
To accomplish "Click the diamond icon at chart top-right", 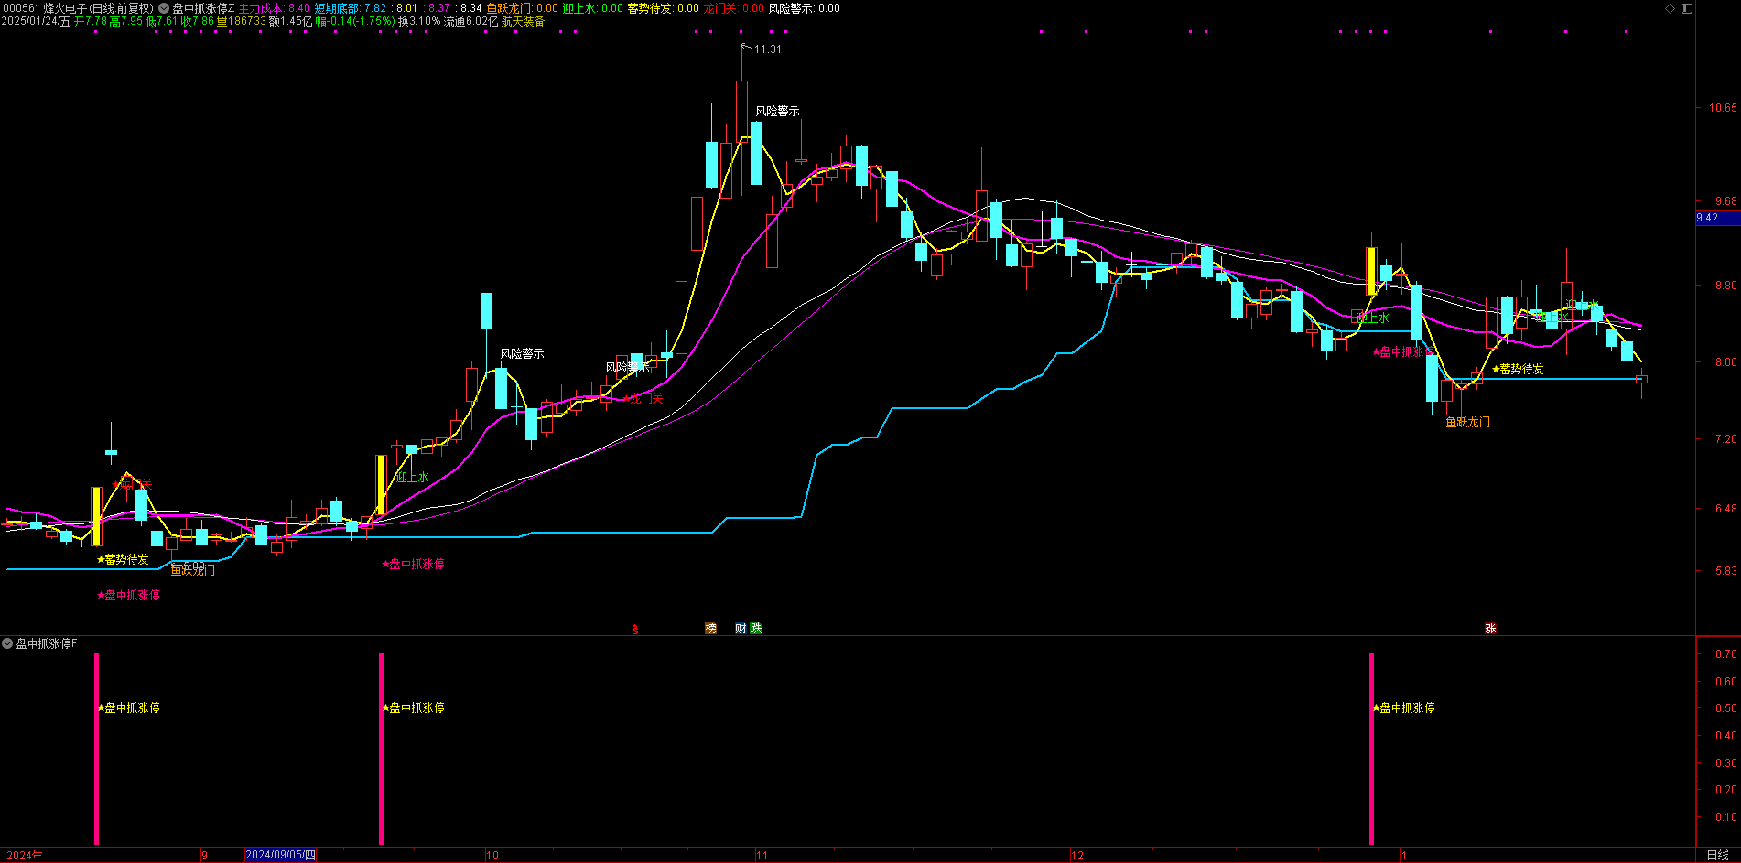I will [1670, 8].
